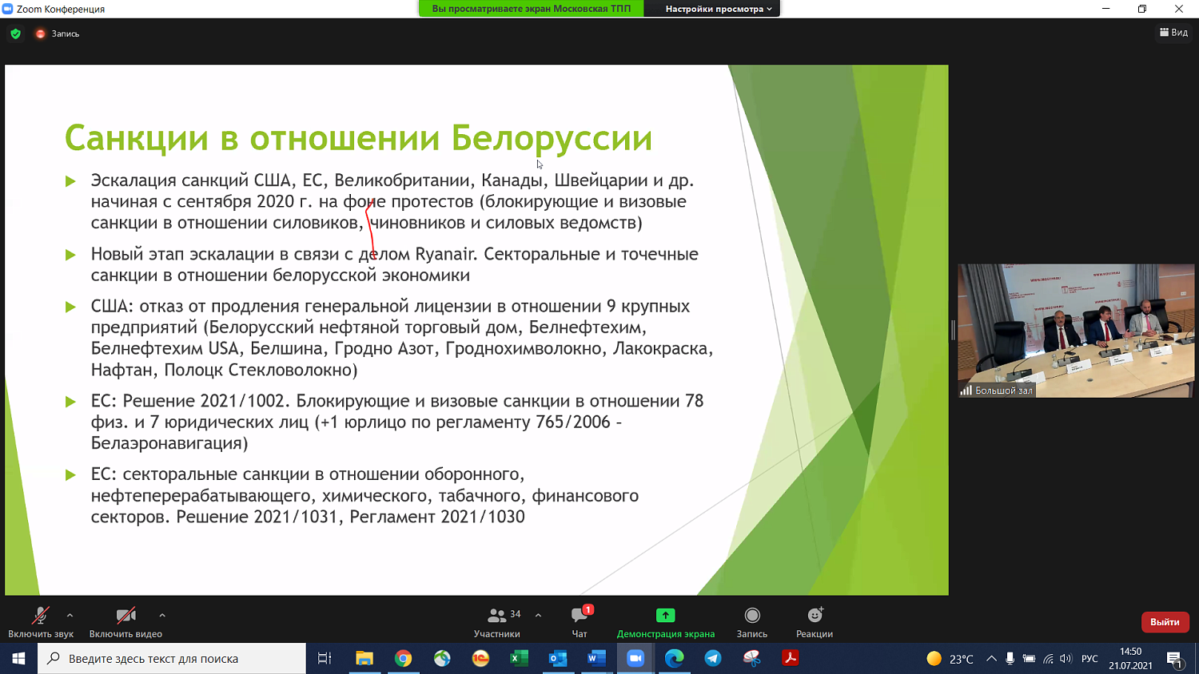Click signal strength icon on Большой зал
The height and width of the screenshot is (674, 1199).
(966, 391)
